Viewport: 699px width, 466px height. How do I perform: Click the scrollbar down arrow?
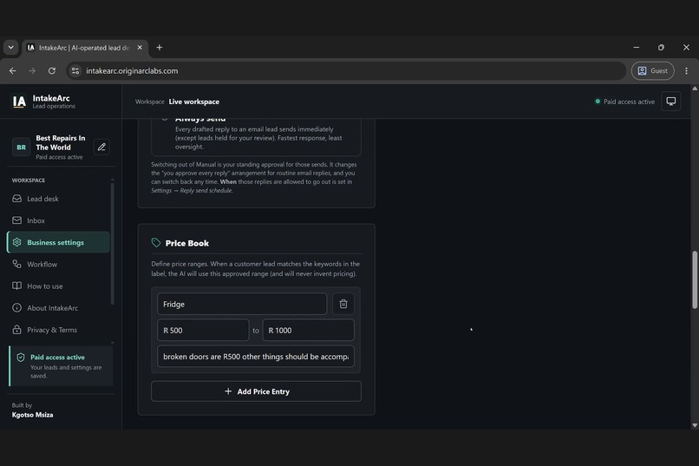point(695,425)
